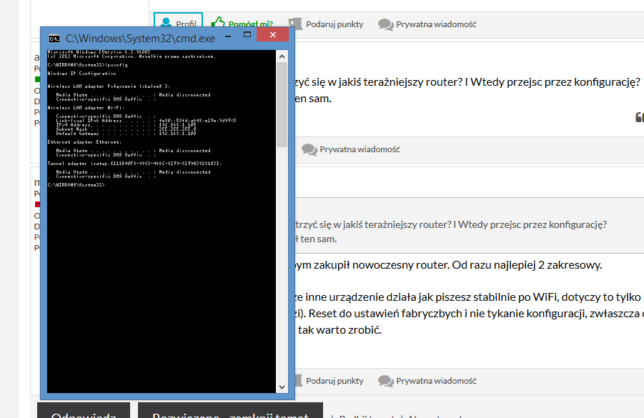Image resolution: width=644 pixels, height=418 pixels.
Task: Click Podaruj punkty in the bottom post footer
Action: 329,381
